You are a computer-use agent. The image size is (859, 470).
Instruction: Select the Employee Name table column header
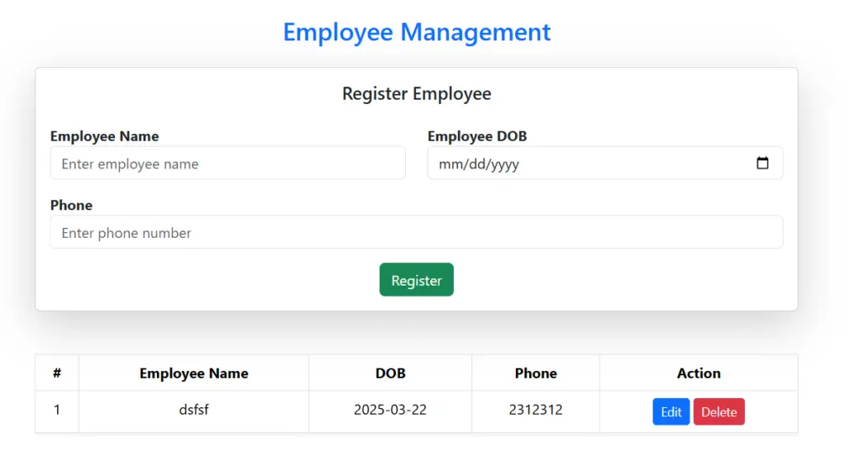(x=194, y=373)
